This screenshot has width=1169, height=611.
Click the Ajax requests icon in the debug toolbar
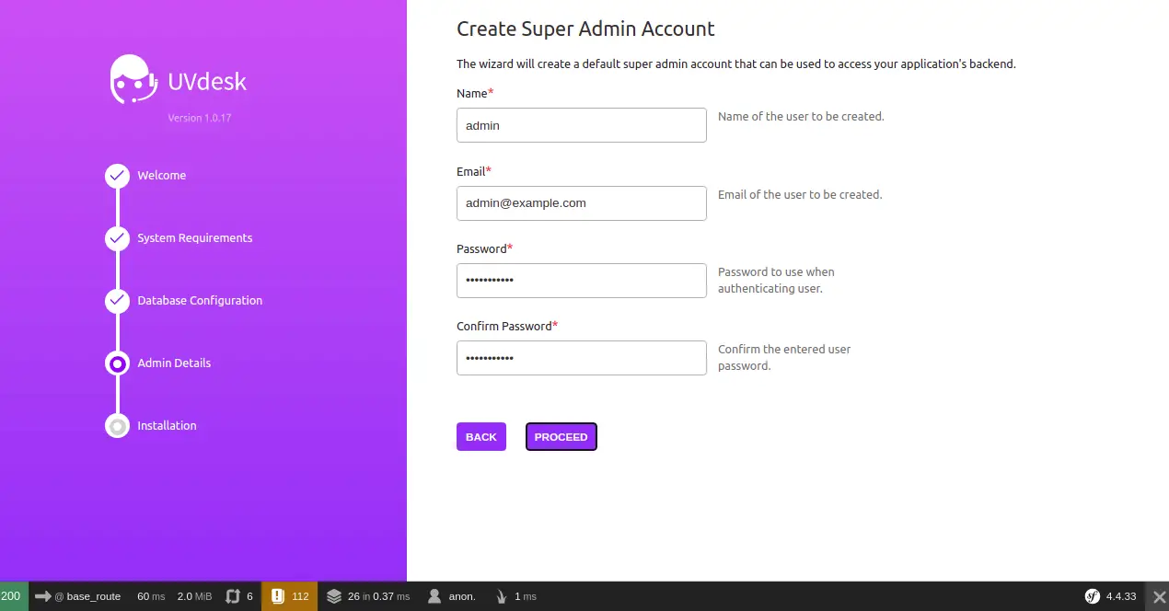tap(232, 596)
